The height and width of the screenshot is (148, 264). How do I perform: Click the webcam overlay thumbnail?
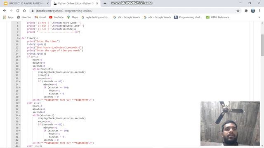(230, 123)
